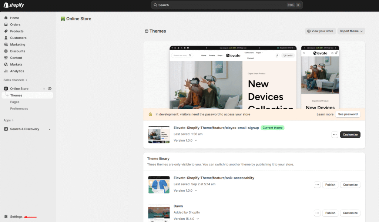Click the Discounts badge icon

6,51
